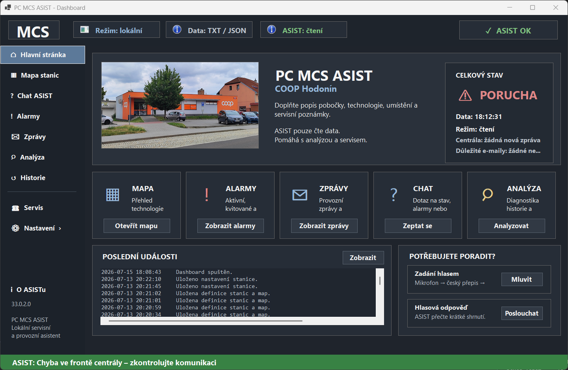The image size is (568, 370).
Task: Click the Otevřít mapu button
Action: pyautogui.click(x=137, y=226)
